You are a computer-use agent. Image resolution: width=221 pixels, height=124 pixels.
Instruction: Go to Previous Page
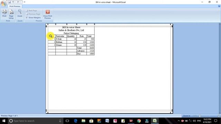[33, 14]
